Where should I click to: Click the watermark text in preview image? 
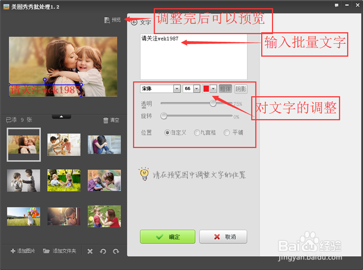(x=46, y=90)
